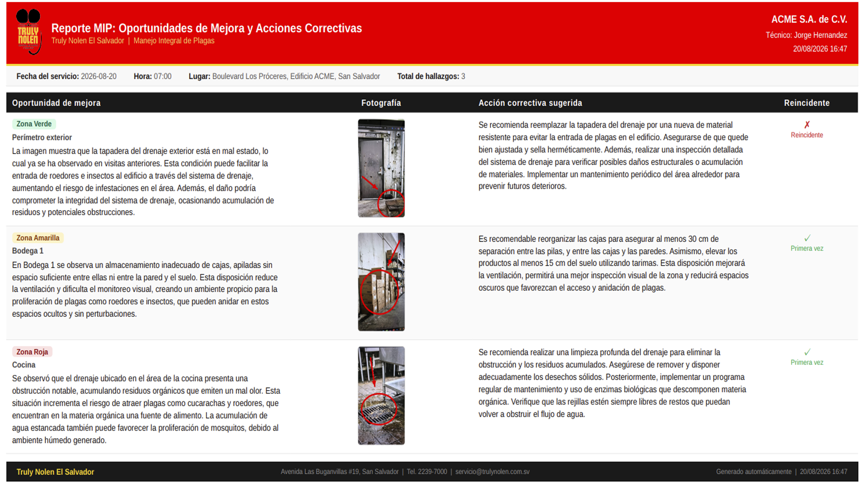
Task: Click the Oportunidad de mejora column header
Action: [56, 103]
